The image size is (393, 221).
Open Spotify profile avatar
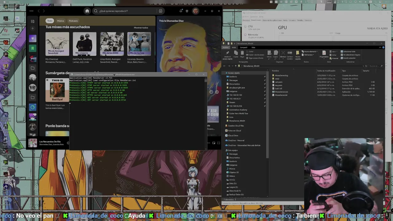pos(196,11)
